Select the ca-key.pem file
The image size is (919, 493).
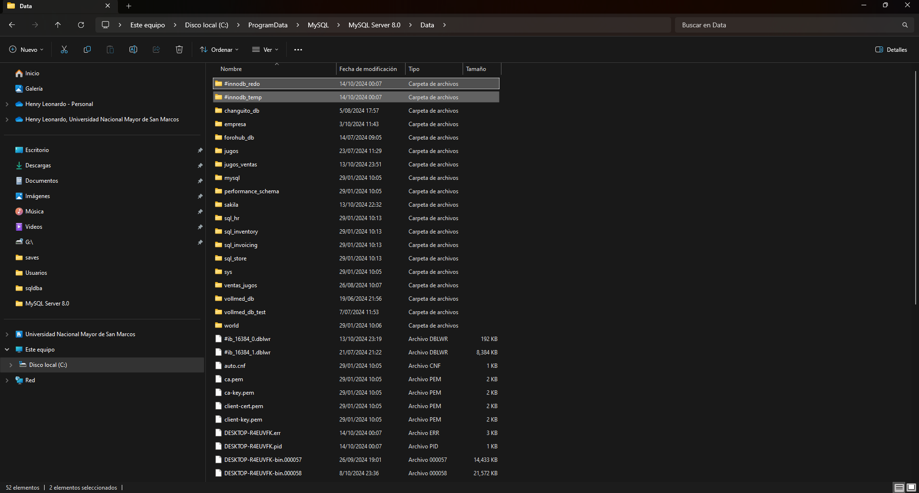pyautogui.click(x=356, y=393)
